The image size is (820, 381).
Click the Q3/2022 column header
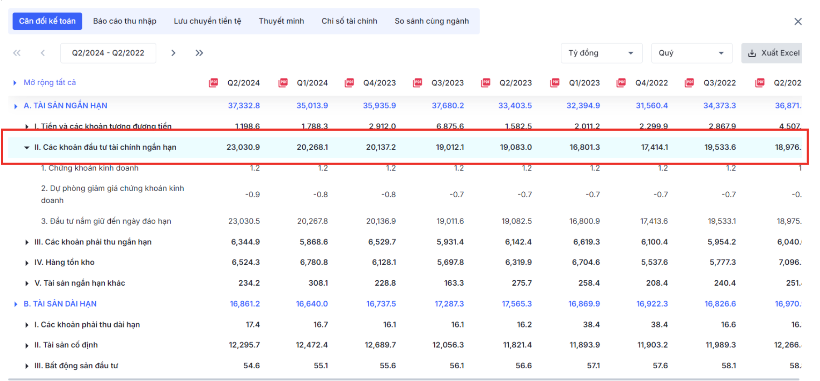pyautogui.click(x=720, y=83)
